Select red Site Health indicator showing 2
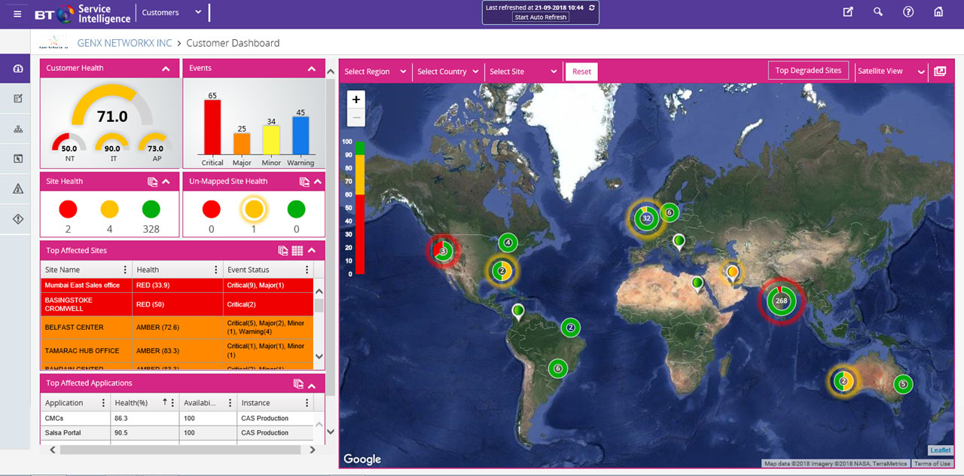964x476 pixels. coord(68,209)
